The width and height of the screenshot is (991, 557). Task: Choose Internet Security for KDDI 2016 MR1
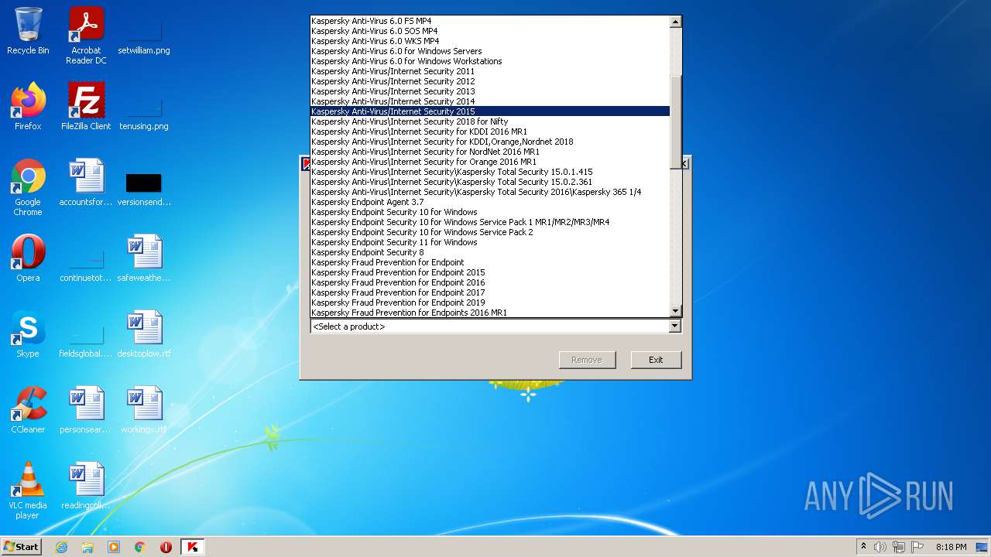tap(490, 132)
